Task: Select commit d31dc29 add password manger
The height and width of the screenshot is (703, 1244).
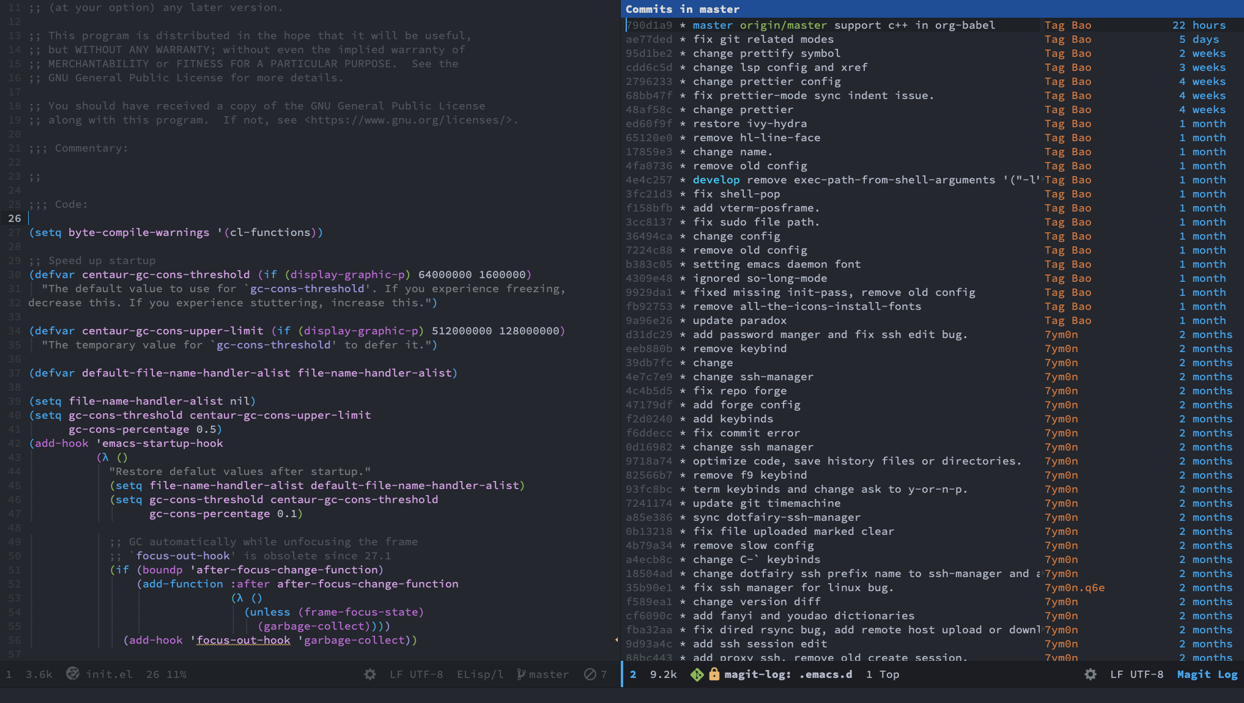Action: pyautogui.click(x=829, y=334)
